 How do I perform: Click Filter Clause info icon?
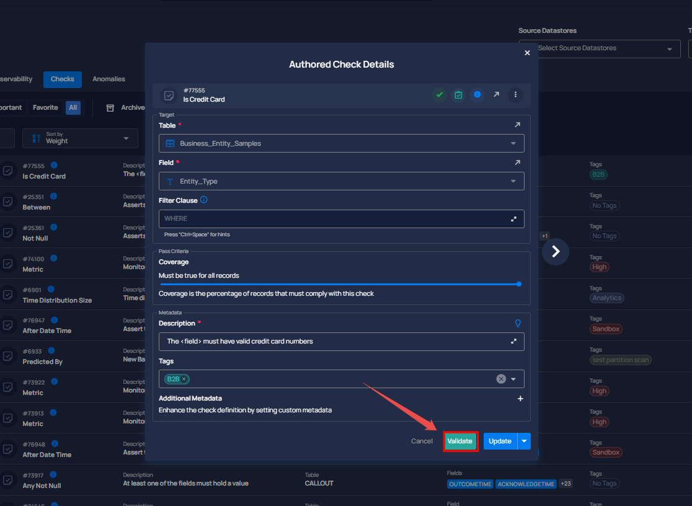[203, 200]
